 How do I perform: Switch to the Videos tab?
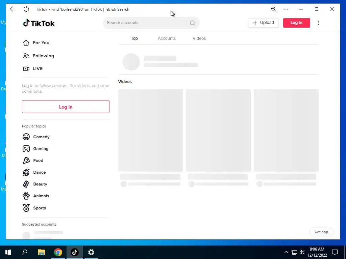199,38
